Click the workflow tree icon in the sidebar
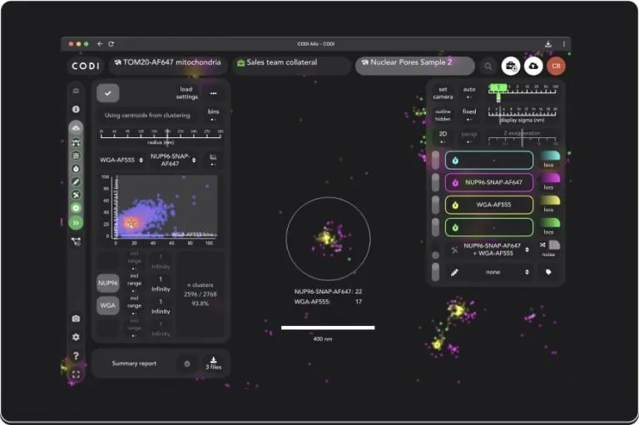 [x=76, y=242]
